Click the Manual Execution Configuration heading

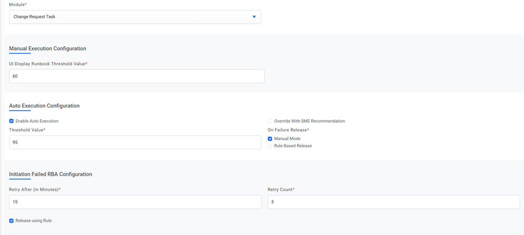(48, 49)
